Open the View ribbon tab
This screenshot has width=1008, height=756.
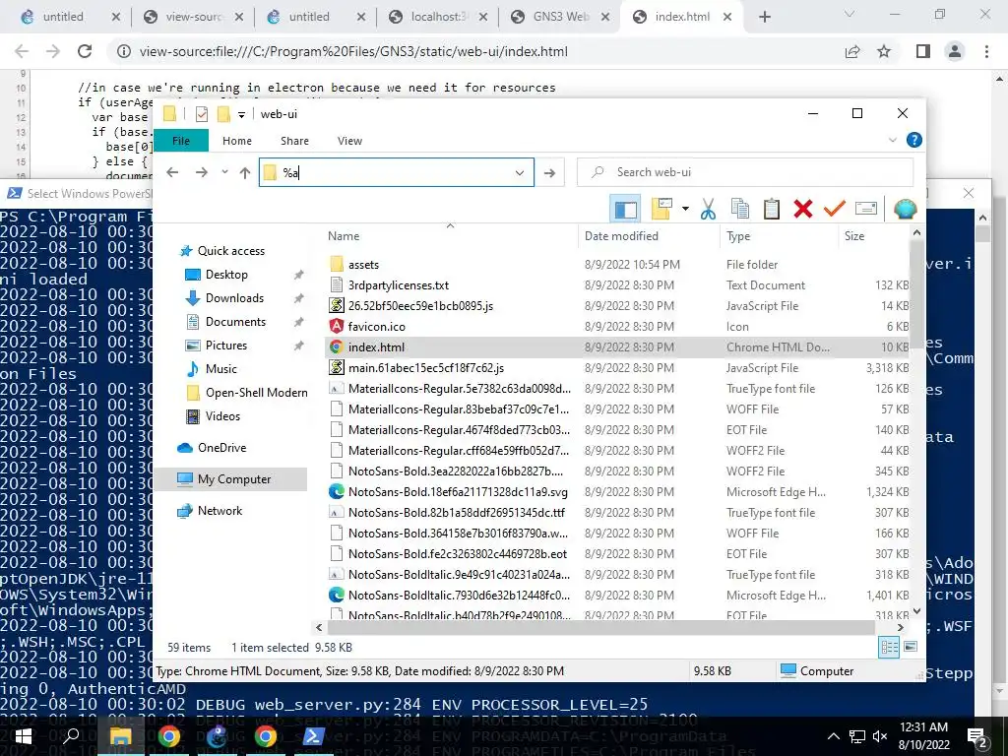[349, 141]
